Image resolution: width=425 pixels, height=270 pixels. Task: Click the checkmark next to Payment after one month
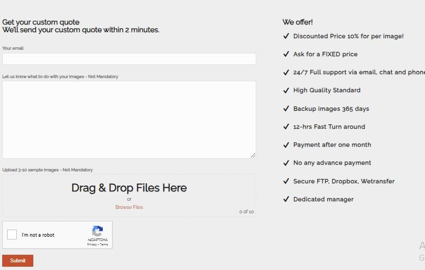point(286,145)
